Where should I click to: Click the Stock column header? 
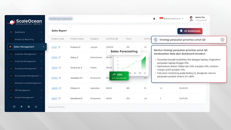click(x=129, y=39)
